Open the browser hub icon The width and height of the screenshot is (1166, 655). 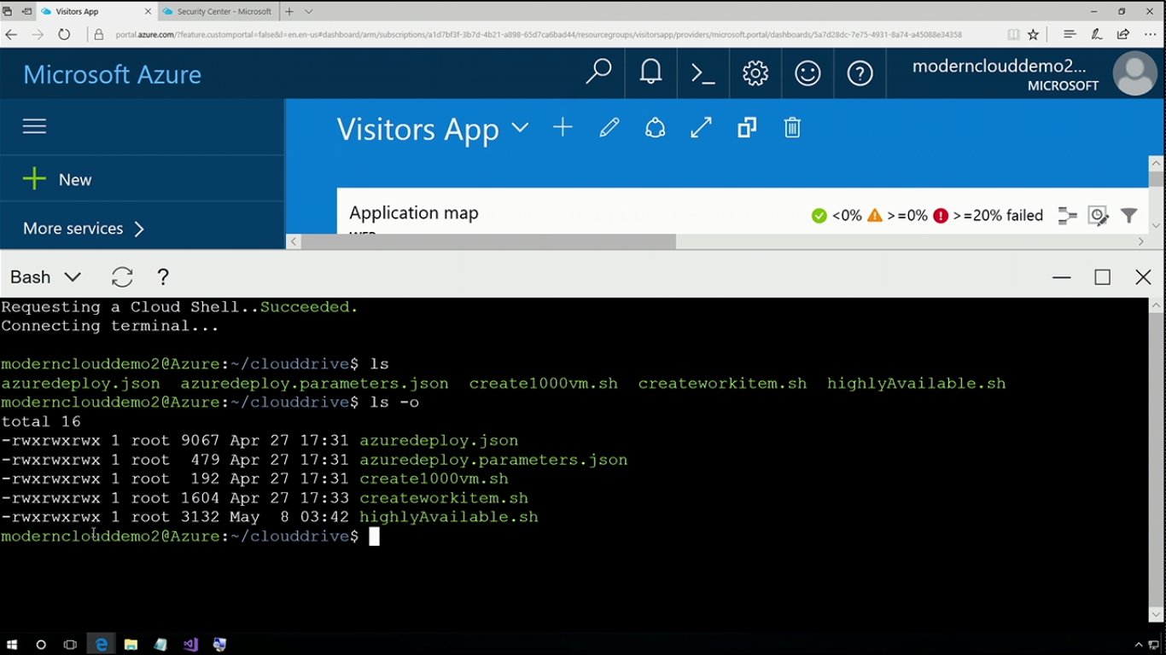click(x=1070, y=34)
